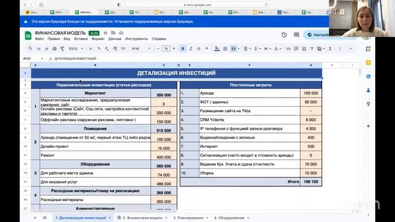Image resolution: width=395 pixels, height=222 pixels.
Task: Open the text color picker
Action: click(x=207, y=49)
